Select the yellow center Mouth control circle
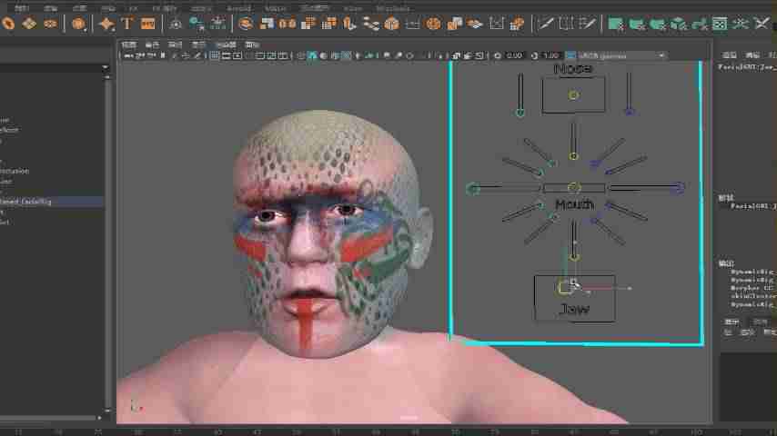This screenshot has width=777, height=436. pyautogui.click(x=573, y=187)
